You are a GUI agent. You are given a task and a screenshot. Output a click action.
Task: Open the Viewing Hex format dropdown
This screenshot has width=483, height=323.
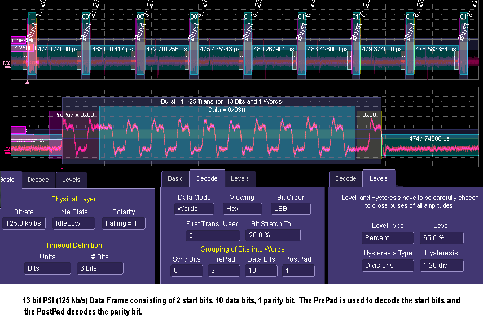(x=242, y=209)
